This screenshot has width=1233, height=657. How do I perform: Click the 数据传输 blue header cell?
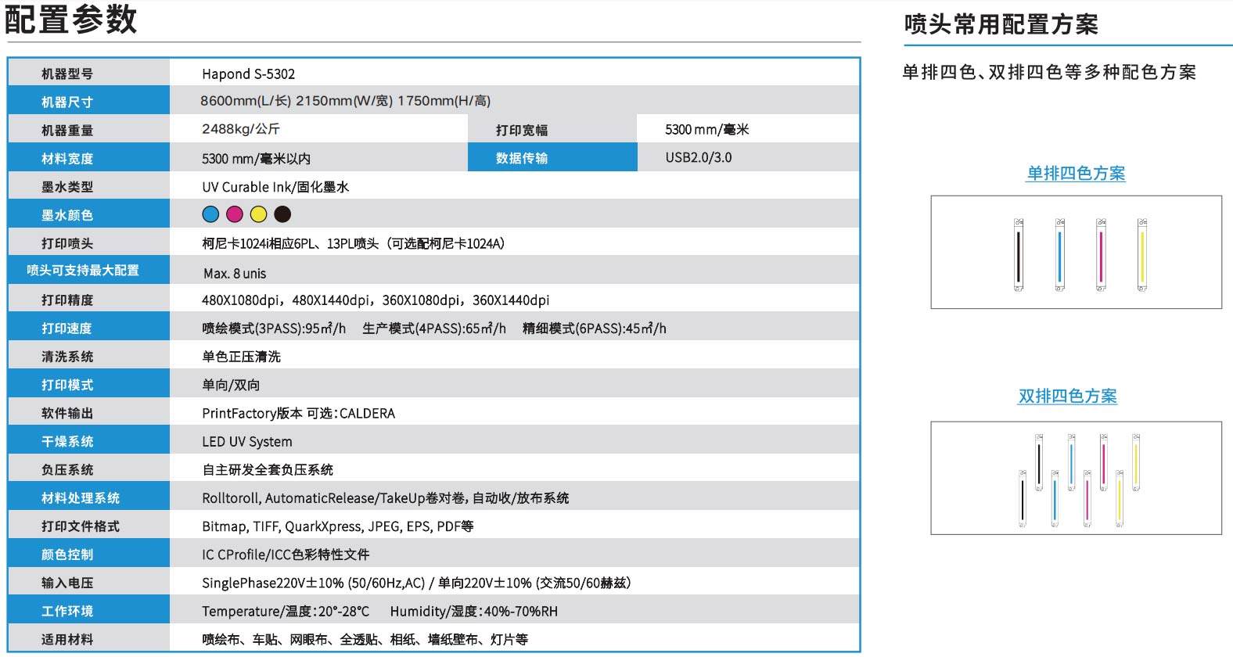point(522,158)
